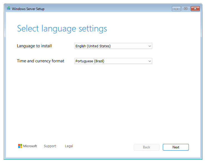Click the four-color Microsoft logo squares
This screenshot has height=162, width=205.
click(20, 146)
